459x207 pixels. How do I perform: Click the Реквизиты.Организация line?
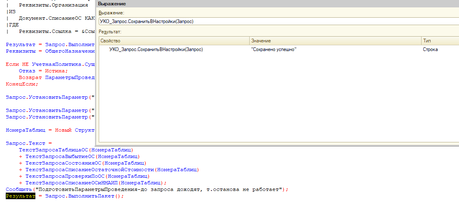pos(53,5)
